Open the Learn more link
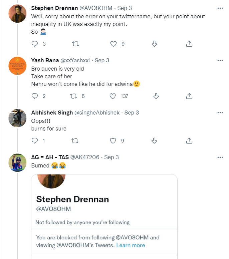This screenshot has width=229, height=259. click(x=131, y=245)
